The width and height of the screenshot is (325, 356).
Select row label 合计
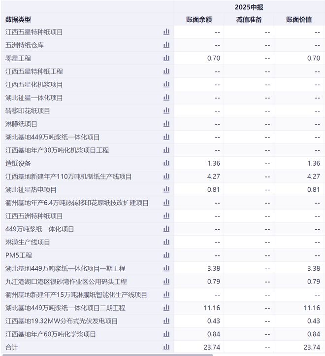pyautogui.click(x=11, y=348)
